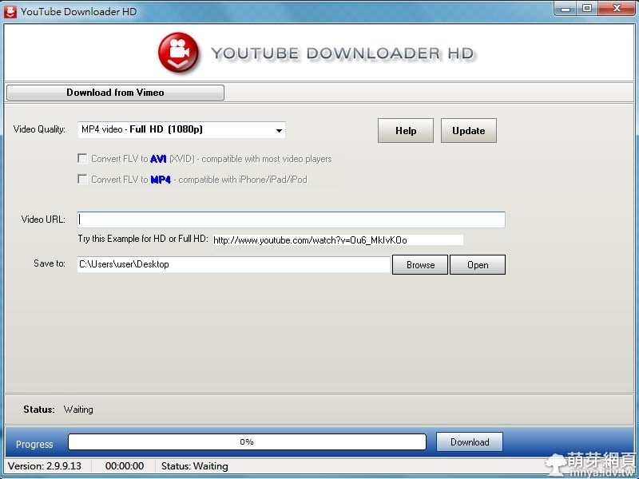Screen dimensions: 639x479
Task: Click the example YouTube URL field
Action: click(338, 240)
